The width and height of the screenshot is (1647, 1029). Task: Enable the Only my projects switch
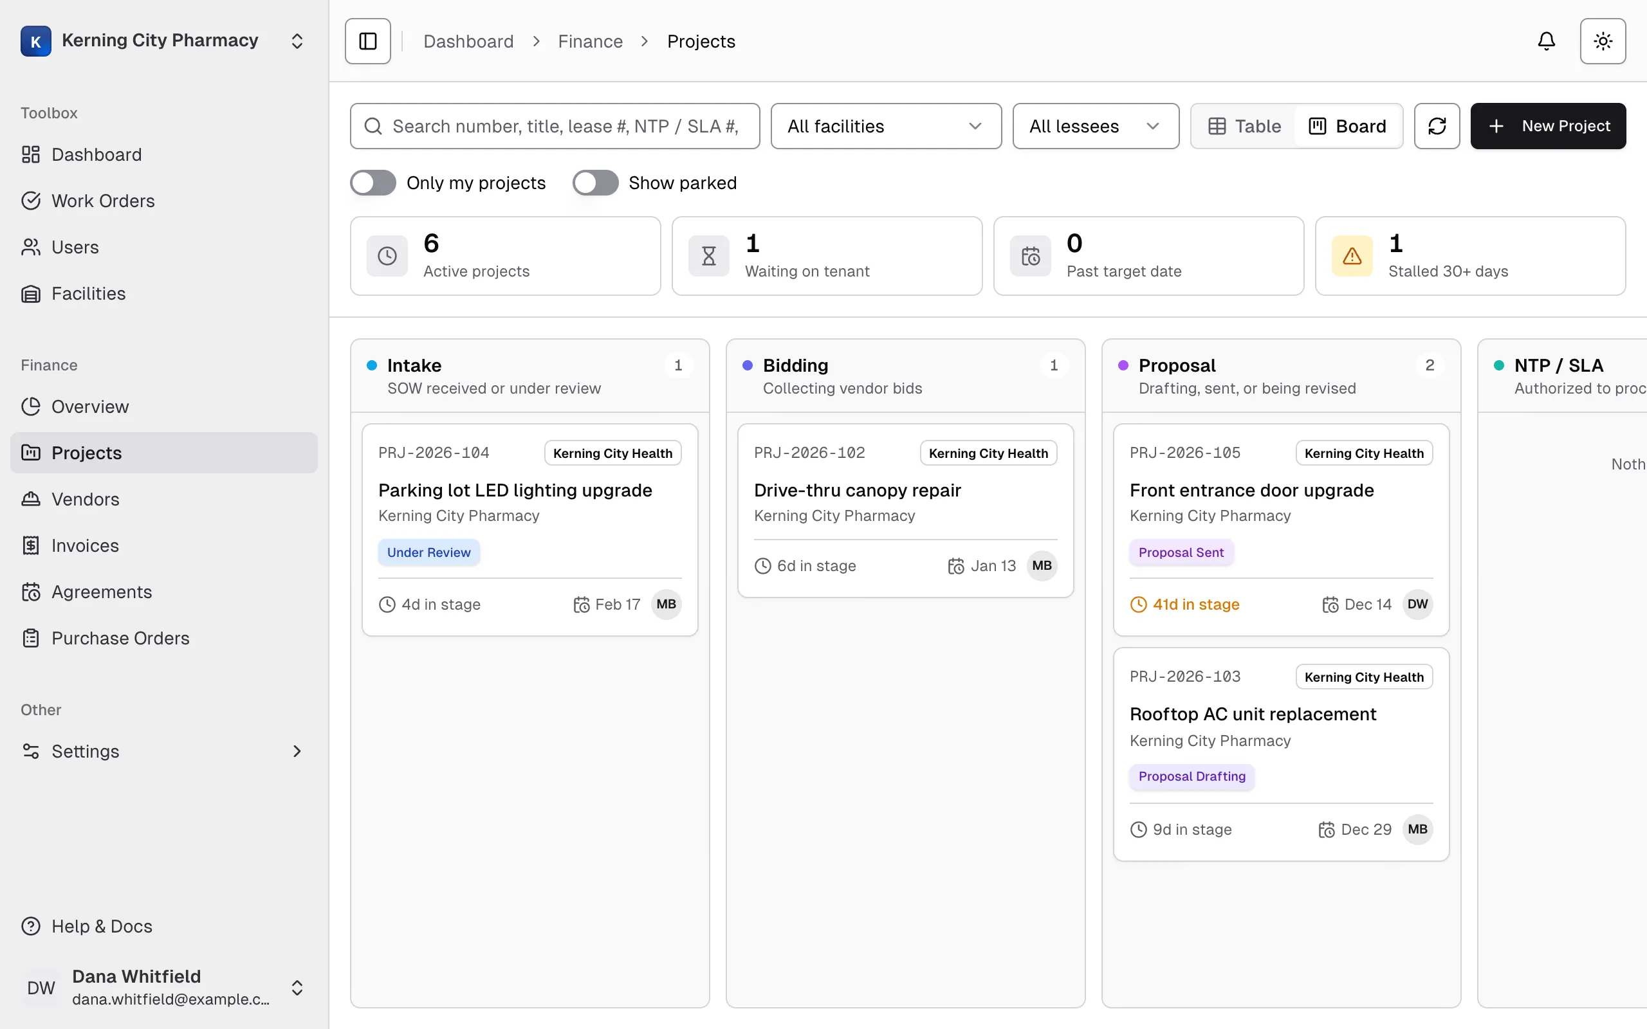pyautogui.click(x=373, y=183)
